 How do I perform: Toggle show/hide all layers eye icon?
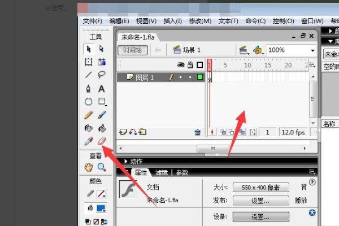(x=181, y=64)
